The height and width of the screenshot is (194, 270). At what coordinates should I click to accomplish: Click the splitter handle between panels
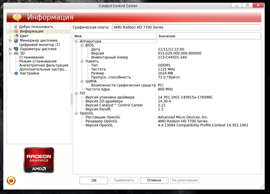[72, 99]
